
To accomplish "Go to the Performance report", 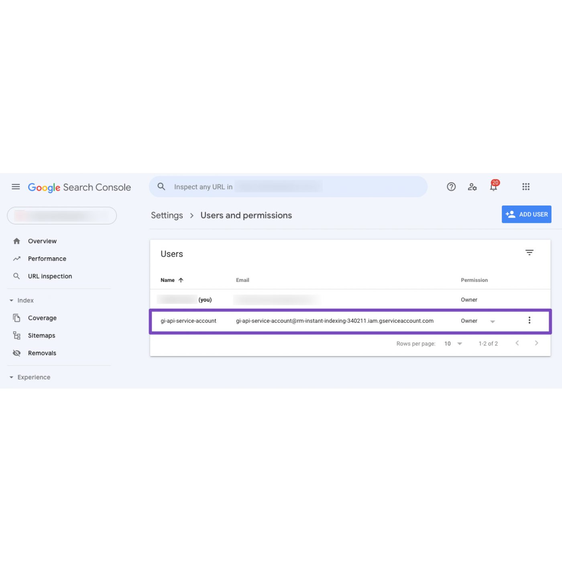I will coord(47,259).
